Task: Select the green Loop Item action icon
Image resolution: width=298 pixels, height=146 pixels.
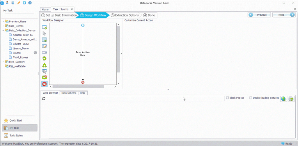Action: 45,59
